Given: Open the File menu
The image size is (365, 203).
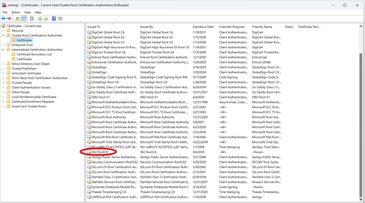Looking at the screenshot, I should click(x=5, y=12).
